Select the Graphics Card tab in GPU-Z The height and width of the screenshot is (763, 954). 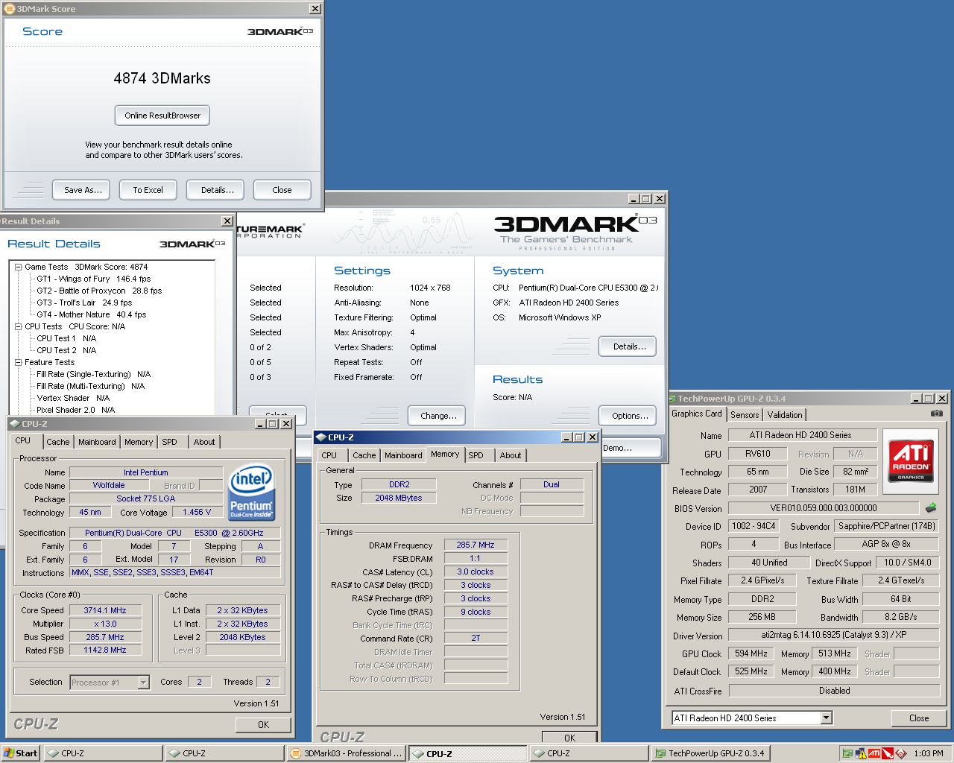[697, 414]
